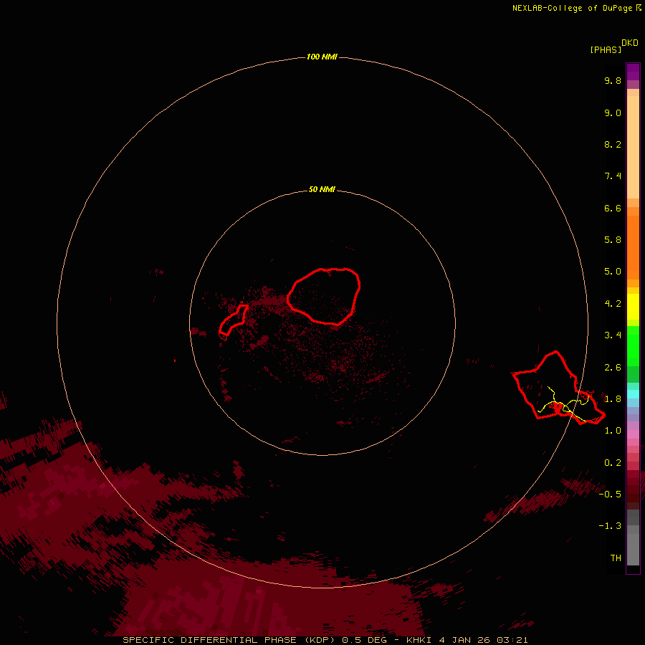Click the 8.2 value on color scale
The width and height of the screenshot is (645, 645).
pyautogui.click(x=613, y=145)
